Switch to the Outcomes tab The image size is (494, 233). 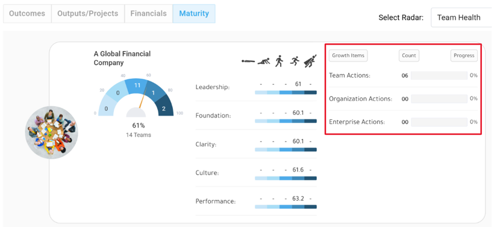point(27,14)
